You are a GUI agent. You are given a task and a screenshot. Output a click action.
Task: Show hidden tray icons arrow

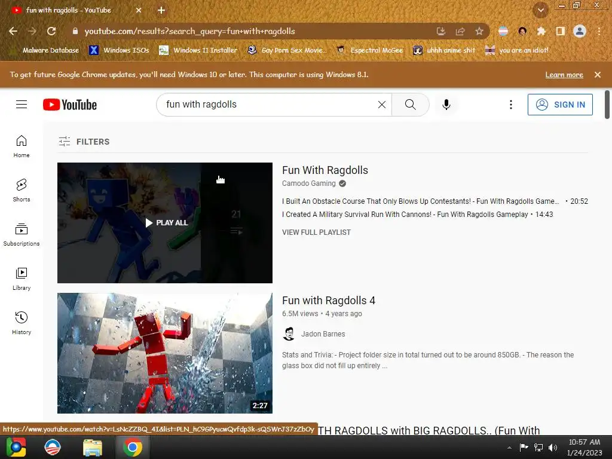pyautogui.click(x=509, y=447)
